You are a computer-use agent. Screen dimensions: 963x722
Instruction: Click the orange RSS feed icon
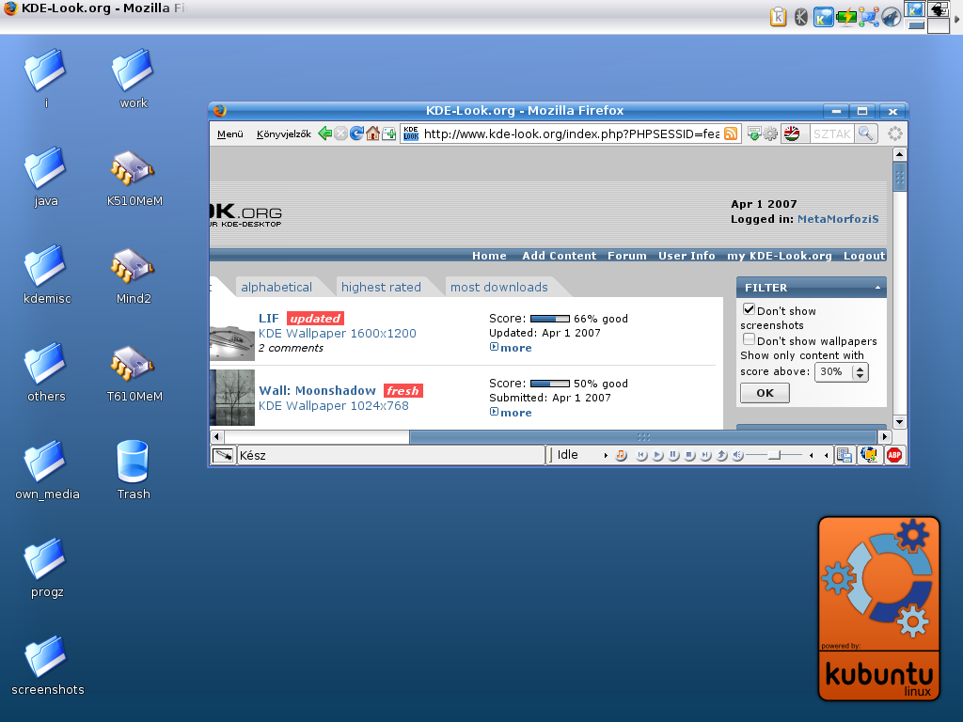[731, 133]
